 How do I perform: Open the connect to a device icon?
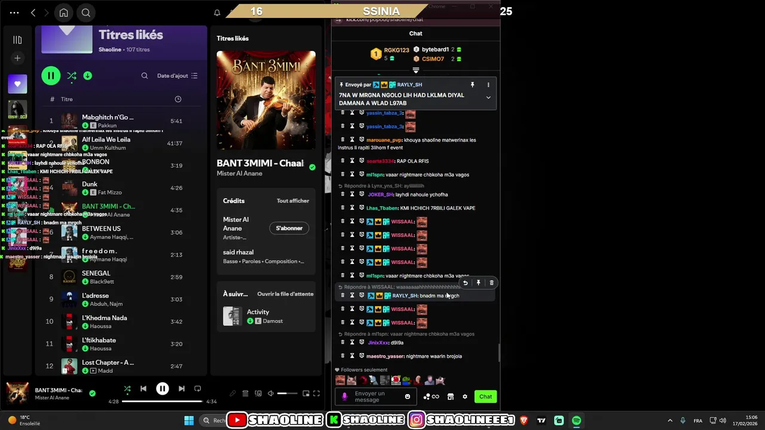pos(258,394)
